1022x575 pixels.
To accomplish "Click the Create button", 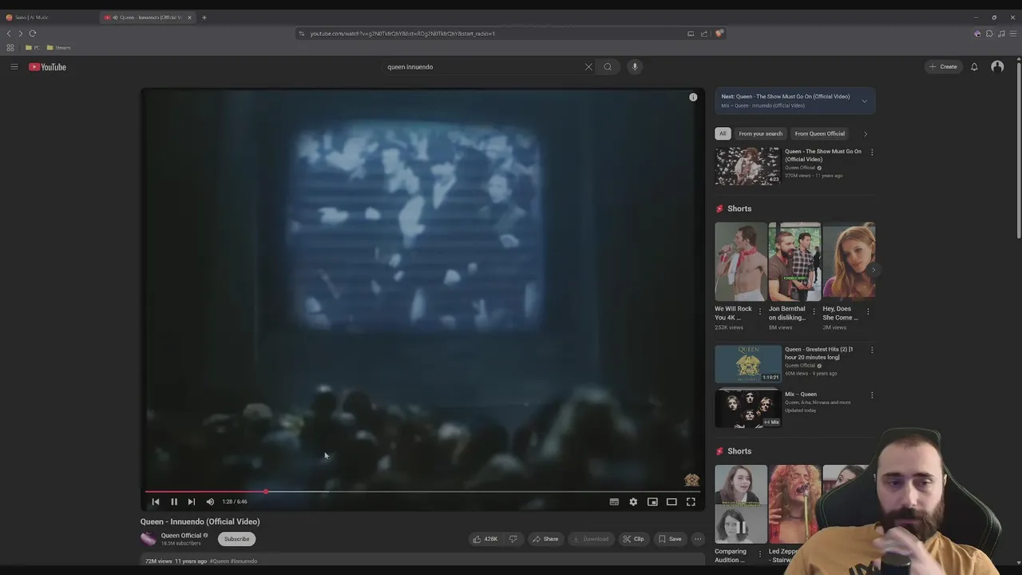I will tap(943, 67).
